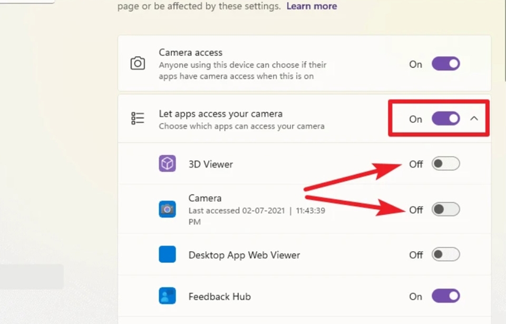The width and height of the screenshot is (506, 324).
Task: Turn on Desktop App Web Viewer toggle
Action: 446,254
